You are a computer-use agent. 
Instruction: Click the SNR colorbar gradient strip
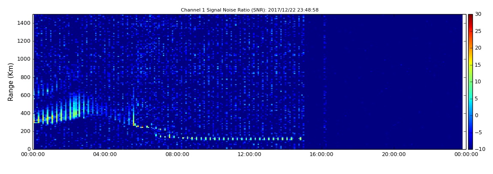[470, 82]
